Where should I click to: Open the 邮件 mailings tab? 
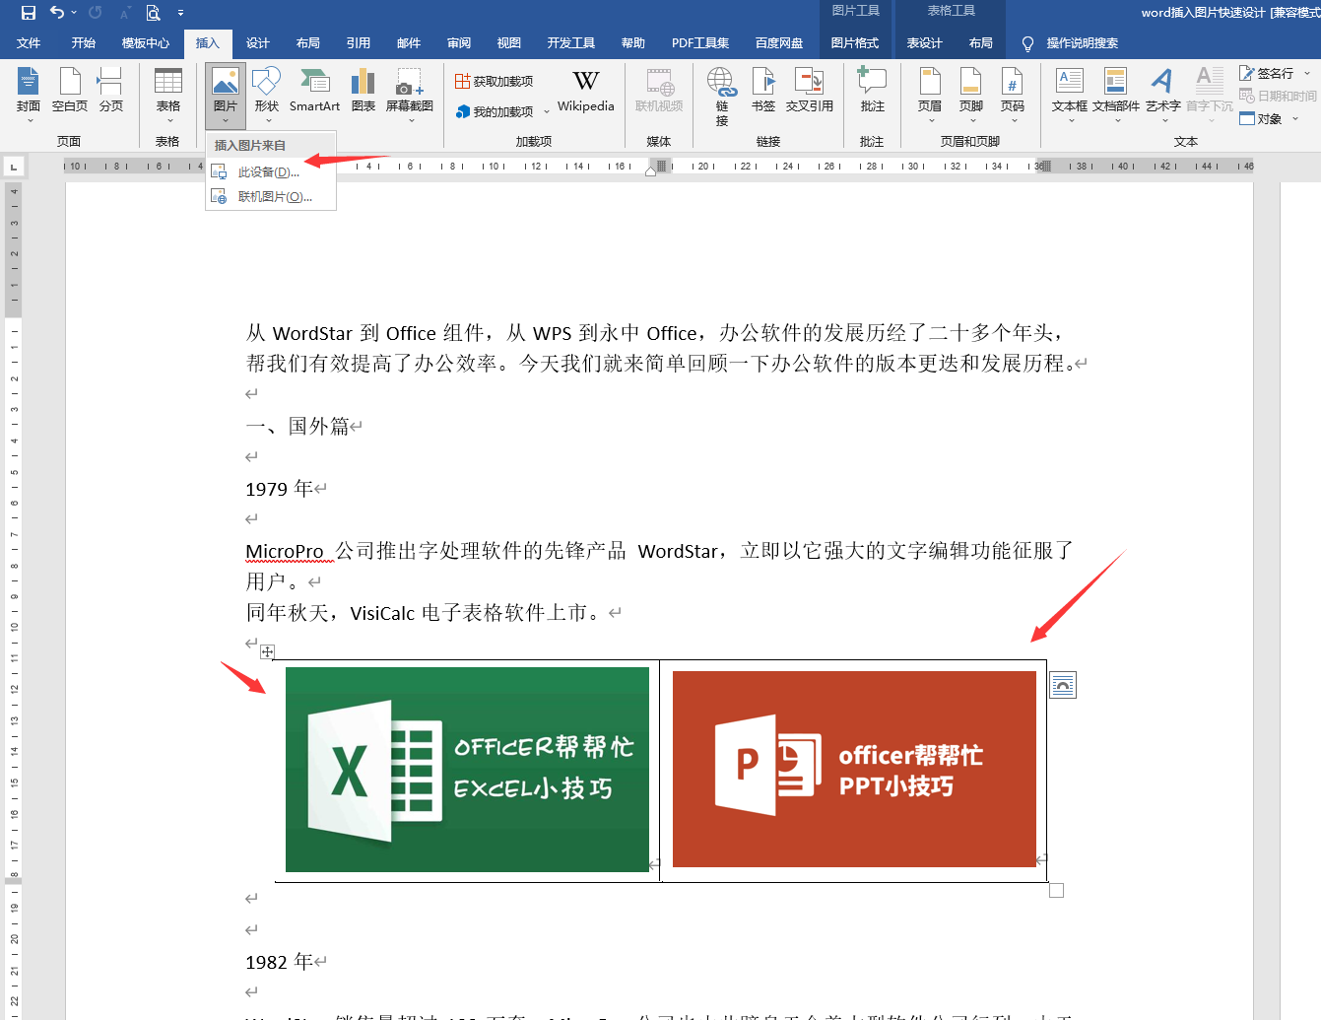[409, 43]
